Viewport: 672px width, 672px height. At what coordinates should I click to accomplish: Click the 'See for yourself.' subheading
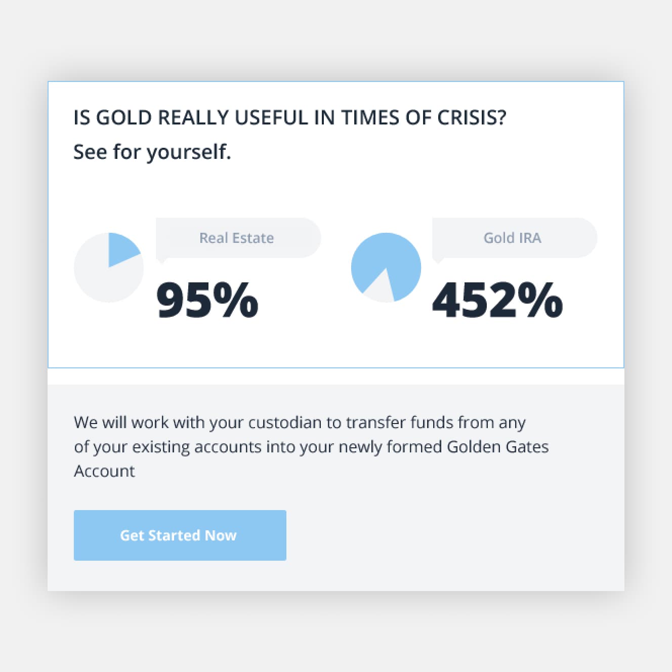152,152
